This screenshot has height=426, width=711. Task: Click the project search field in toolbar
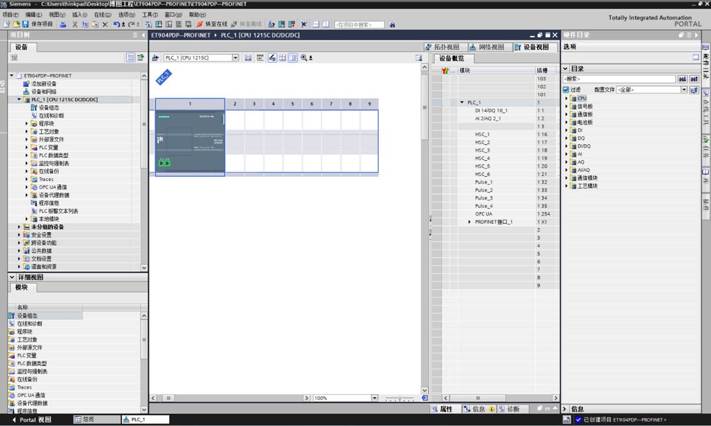coord(359,25)
